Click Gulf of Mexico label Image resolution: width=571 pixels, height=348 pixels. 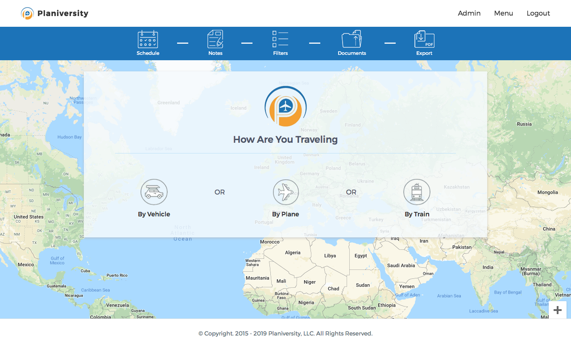pos(57,261)
